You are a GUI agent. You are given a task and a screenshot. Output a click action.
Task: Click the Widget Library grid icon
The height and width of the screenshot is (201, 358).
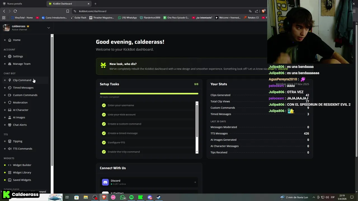pyautogui.click(x=10, y=173)
